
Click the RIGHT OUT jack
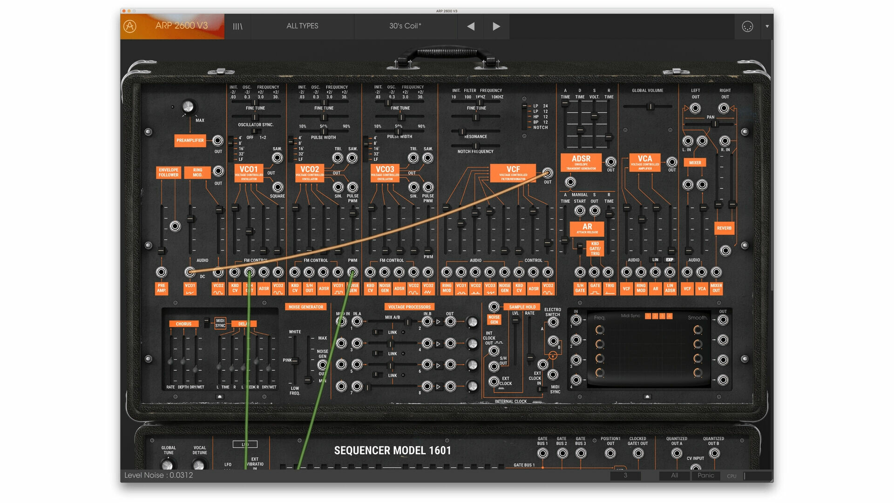[x=724, y=109]
